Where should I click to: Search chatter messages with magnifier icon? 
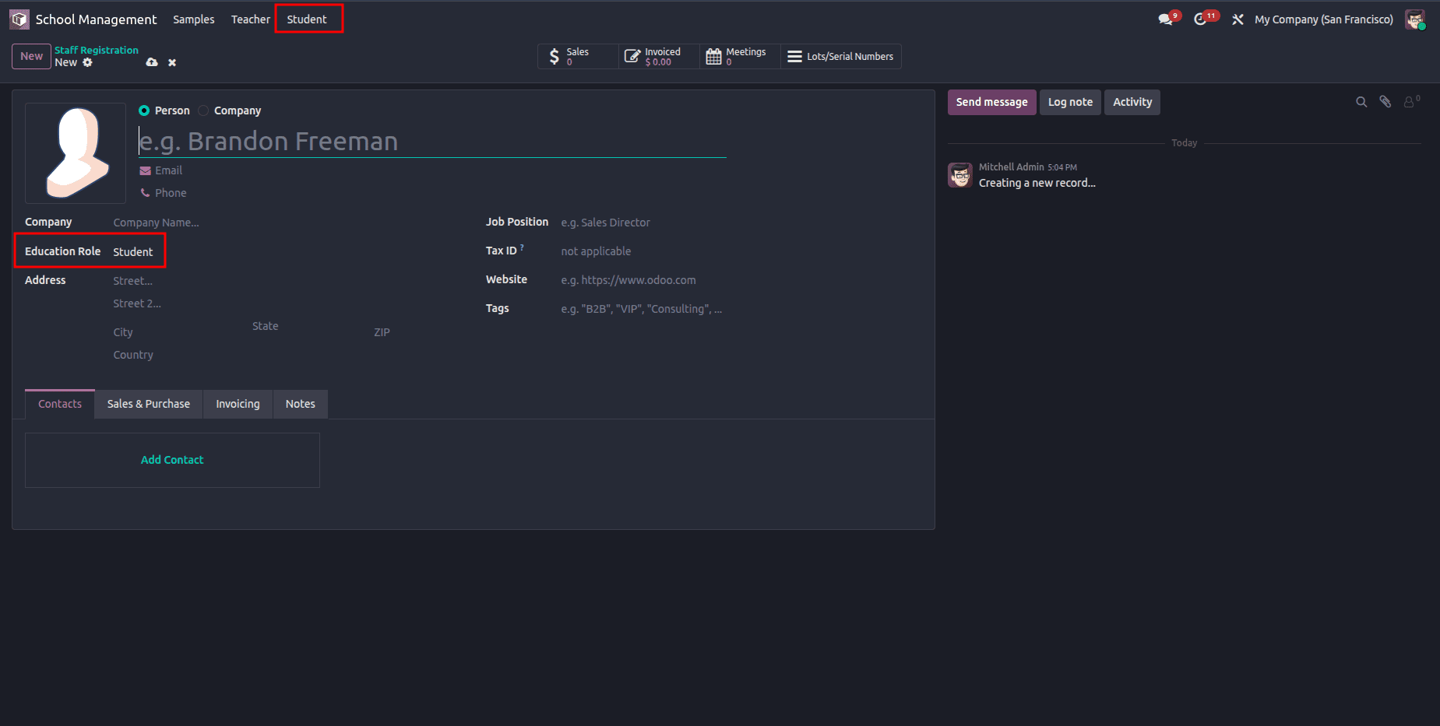pyautogui.click(x=1361, y=102)
